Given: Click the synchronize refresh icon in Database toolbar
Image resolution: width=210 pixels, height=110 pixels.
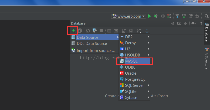Looking at the screenshot, I should (x=88, y=31).
